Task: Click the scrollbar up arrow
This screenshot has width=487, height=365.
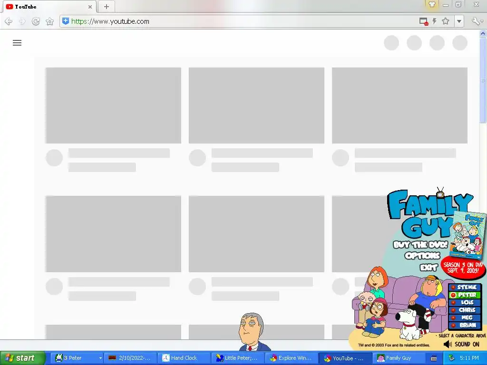Action: [483, 33]
